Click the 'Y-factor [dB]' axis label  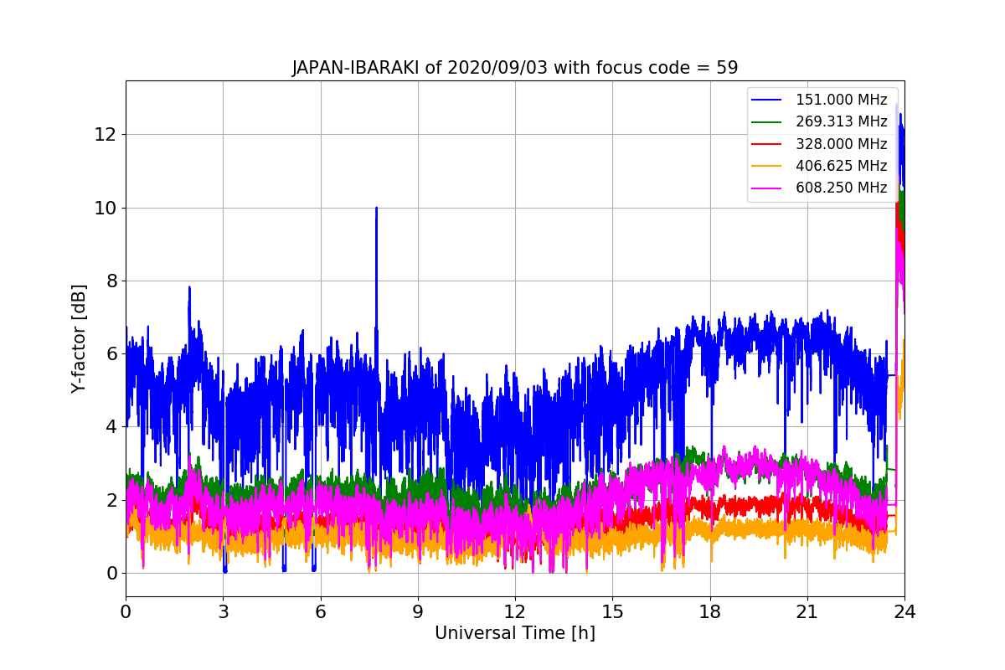[x=79, y=338]
